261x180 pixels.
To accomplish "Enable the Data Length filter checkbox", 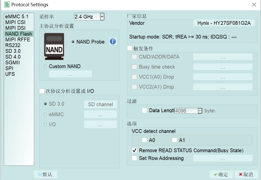I will point(145,110).
